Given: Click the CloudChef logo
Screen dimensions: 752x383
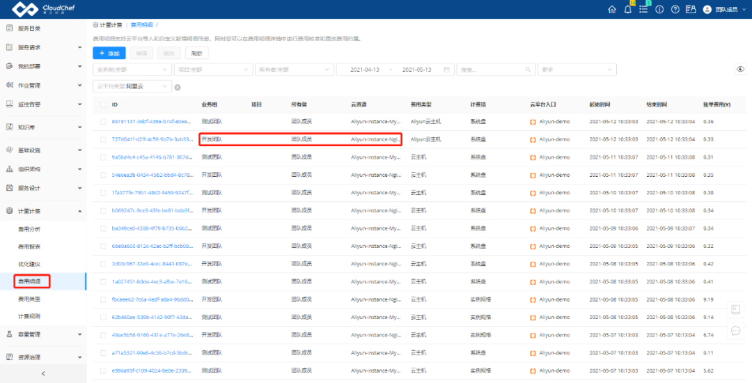Looking at the screenshot, I should point(43,9).
